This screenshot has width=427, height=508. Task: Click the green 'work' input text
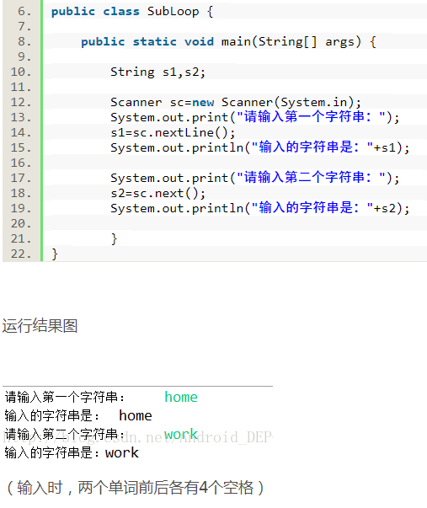point(181,434)
